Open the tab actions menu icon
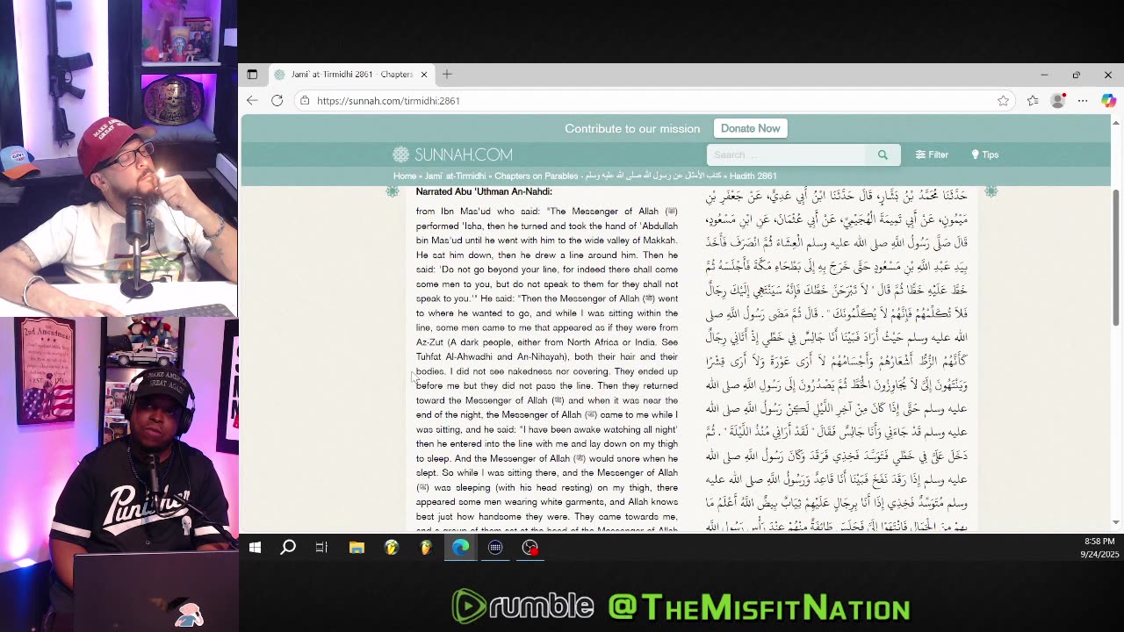 (252, 75)
